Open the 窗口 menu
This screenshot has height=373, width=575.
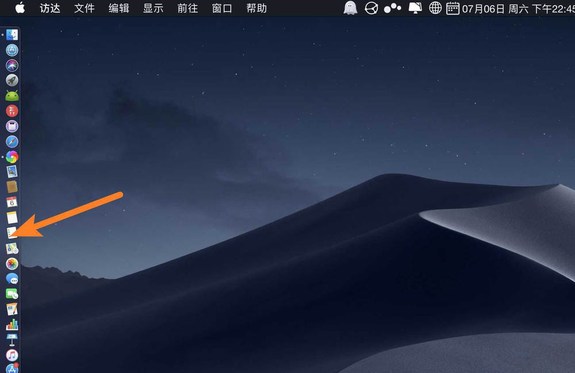[x=222, y=8]
